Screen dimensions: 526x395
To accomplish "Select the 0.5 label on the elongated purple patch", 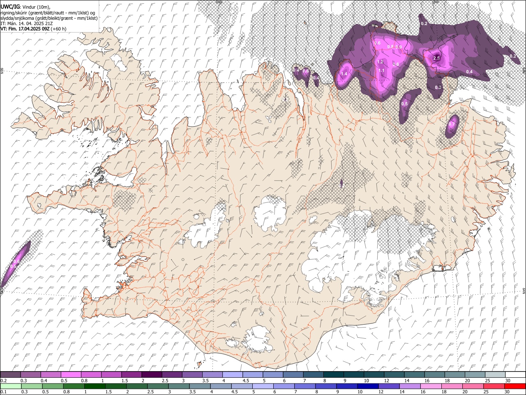I will 404,104.
